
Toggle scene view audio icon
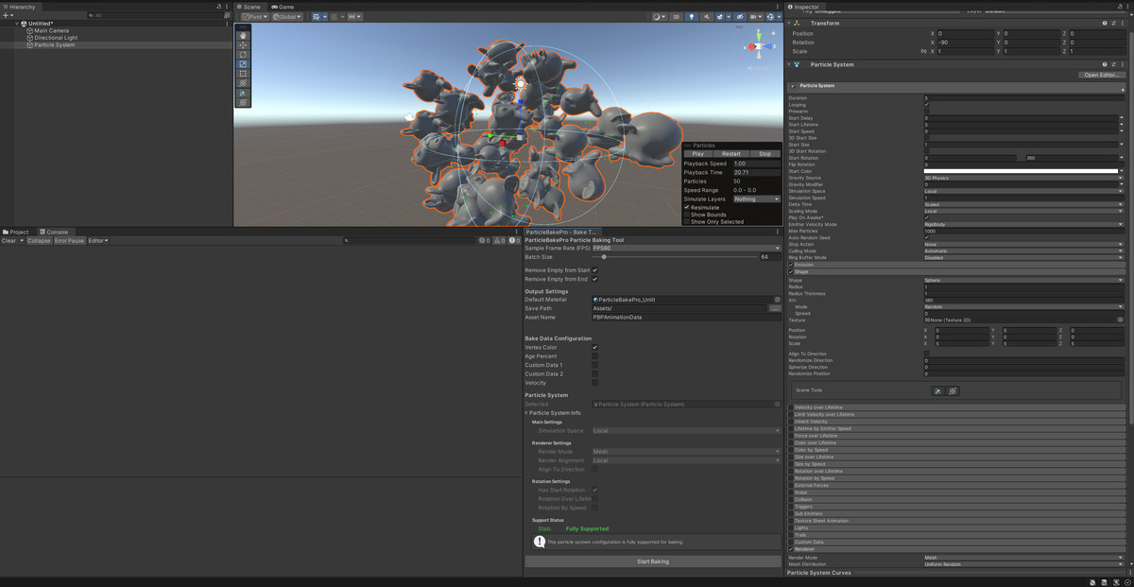click(x=707, y=16)
